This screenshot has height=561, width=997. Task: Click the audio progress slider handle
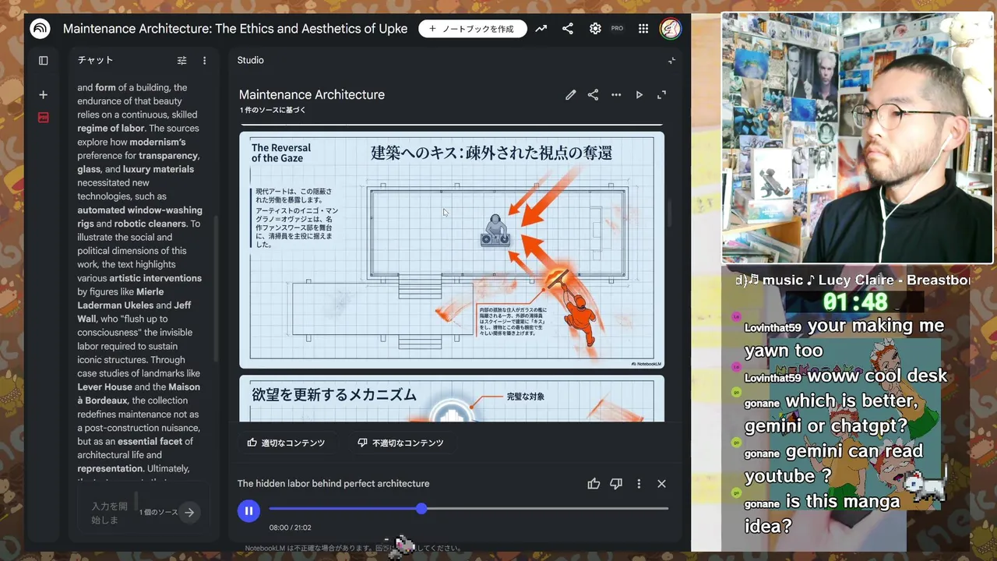click(x=421, y=509)
